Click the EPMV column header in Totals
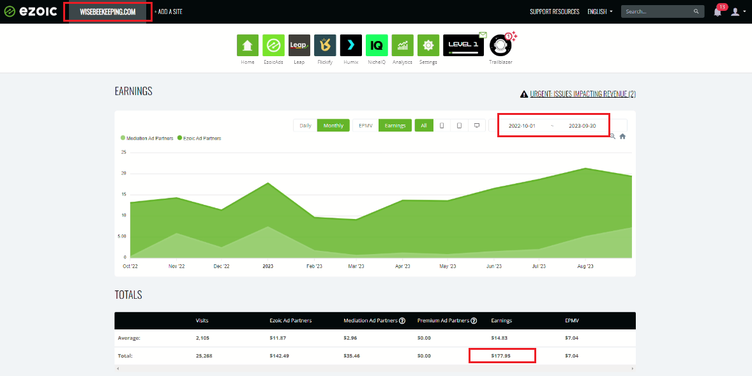The image size is (752, 376). (573, 321)
